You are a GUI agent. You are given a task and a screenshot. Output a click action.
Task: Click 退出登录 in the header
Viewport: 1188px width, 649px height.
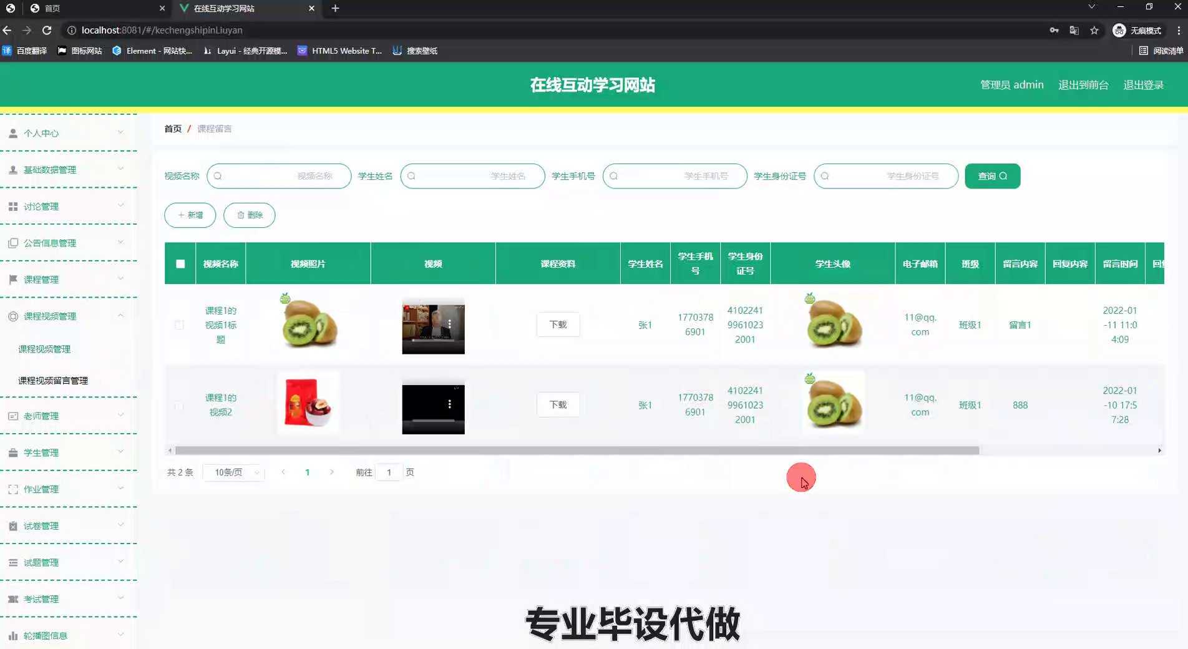[x=1143, y=85]
